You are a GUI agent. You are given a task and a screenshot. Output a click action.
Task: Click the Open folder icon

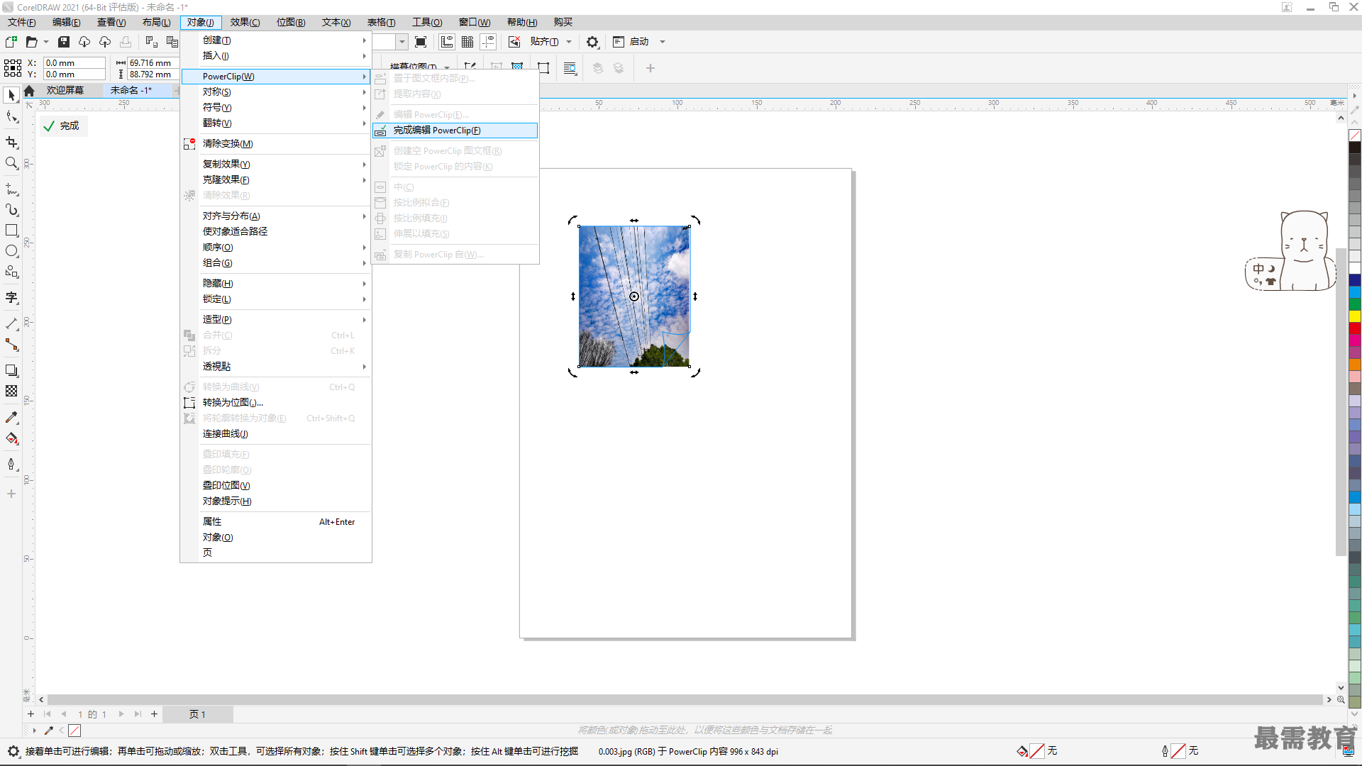click(31, 42)
